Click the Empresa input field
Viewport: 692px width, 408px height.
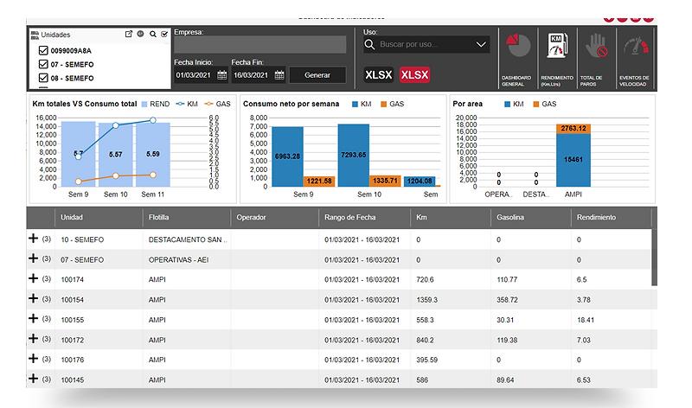click(260, 45)
